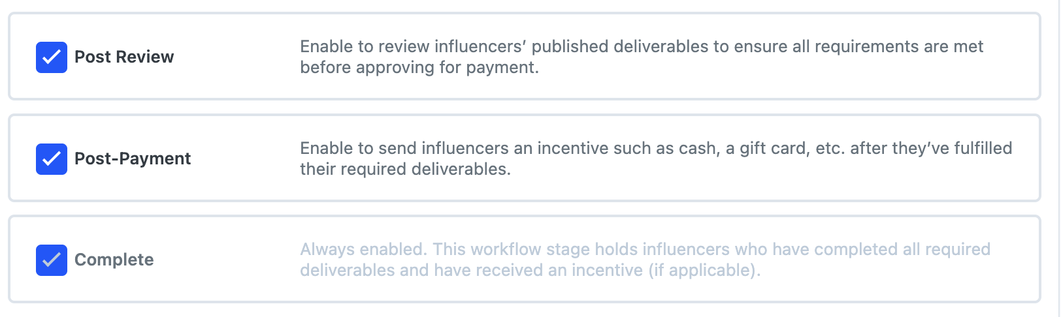Screen dimensions: 1061x317
Task: Click "before approving for payment" text
Action: click(419, 68)
